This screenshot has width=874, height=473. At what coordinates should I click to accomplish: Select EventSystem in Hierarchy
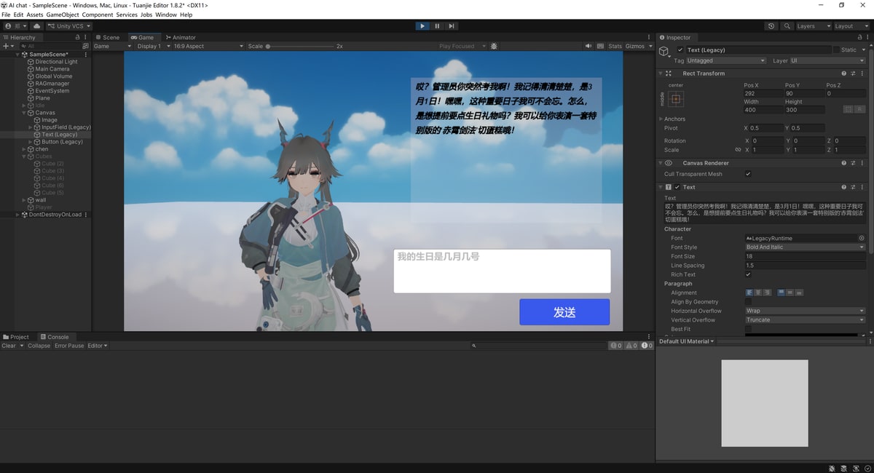(x=52, y=91)
